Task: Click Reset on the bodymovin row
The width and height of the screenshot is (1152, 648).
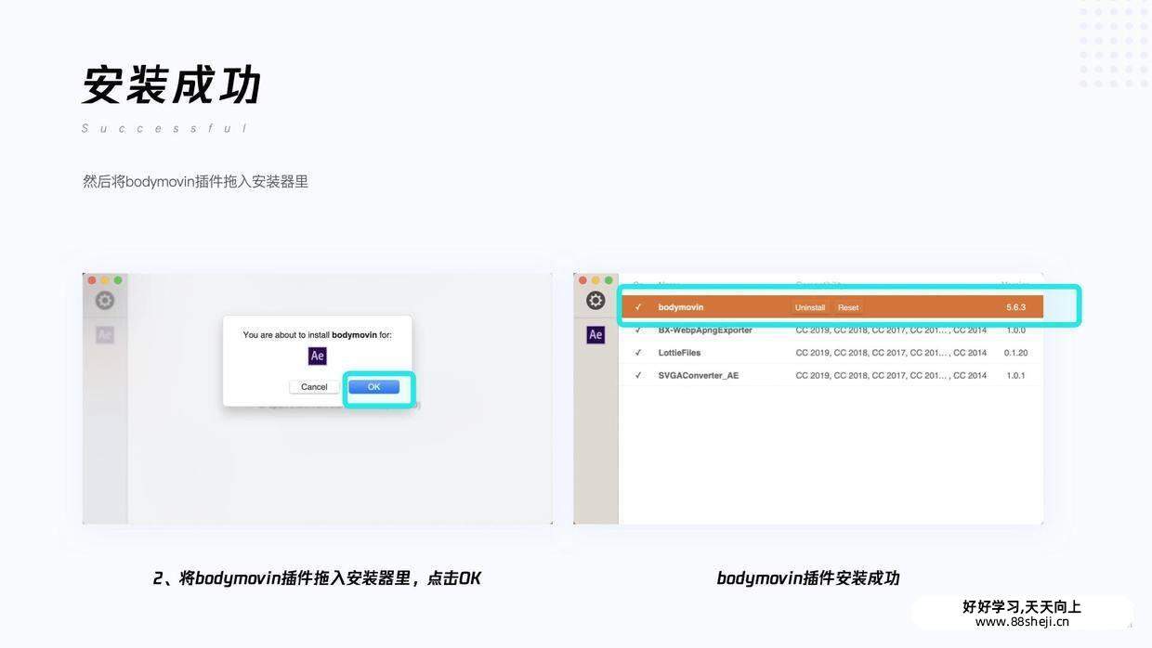Action: (848, 307)
